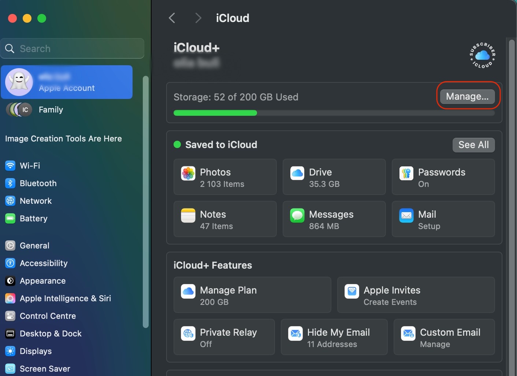
Task: Open Manage Plan for 200 GB
Action: (x=252, y=295)
